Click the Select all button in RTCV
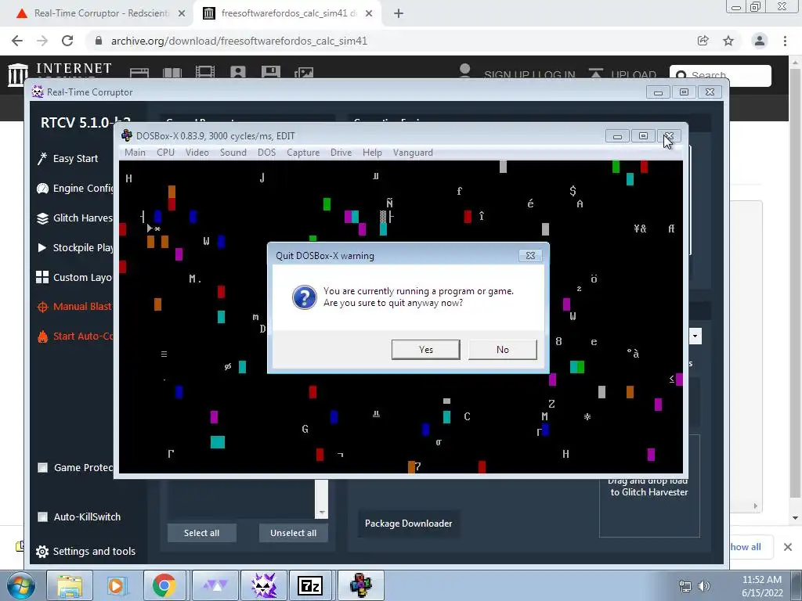The height and width of the screenshot is (601, 802). click(201, 532)
